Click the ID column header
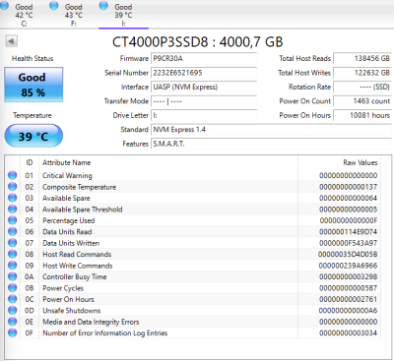The image size is (394, 361). tap(30, 162)
